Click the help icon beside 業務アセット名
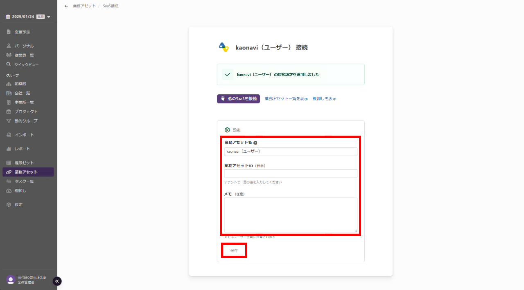The image size is (524, 290). click(255, 143)
